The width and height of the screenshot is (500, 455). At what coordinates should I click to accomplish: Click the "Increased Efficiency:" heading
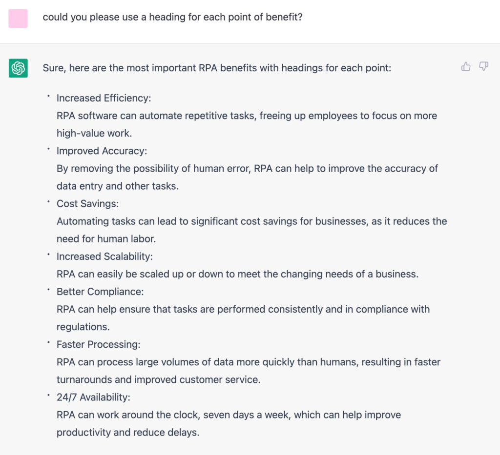pyautogui.click(x=104, y=98)
